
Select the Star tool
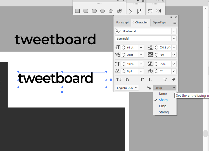point(111,11)
